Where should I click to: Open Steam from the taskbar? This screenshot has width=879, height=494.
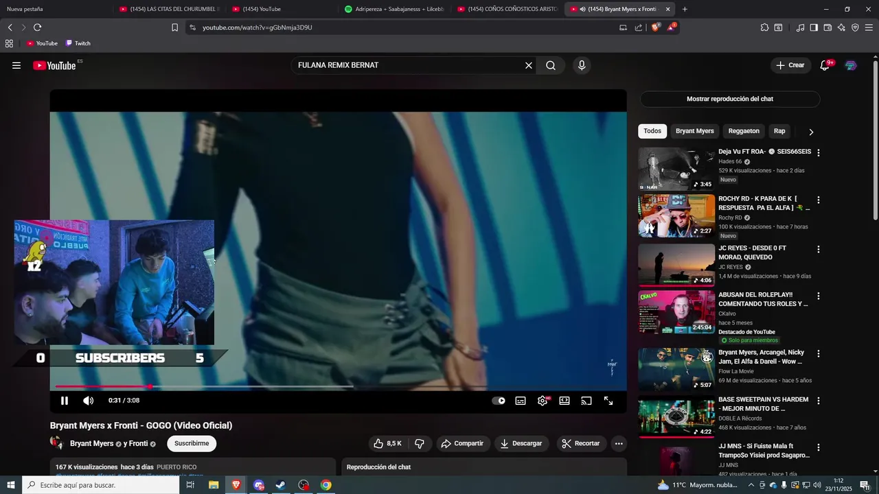coord(281,485)
